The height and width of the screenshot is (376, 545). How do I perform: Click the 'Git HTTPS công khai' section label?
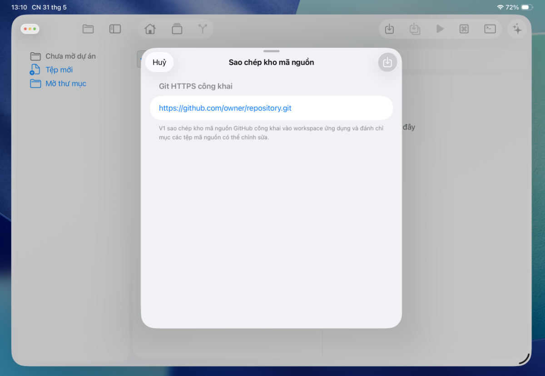pos(196,86)
